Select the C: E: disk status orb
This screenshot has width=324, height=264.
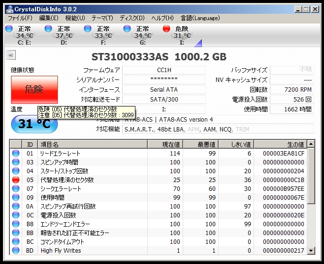(9, 28)
